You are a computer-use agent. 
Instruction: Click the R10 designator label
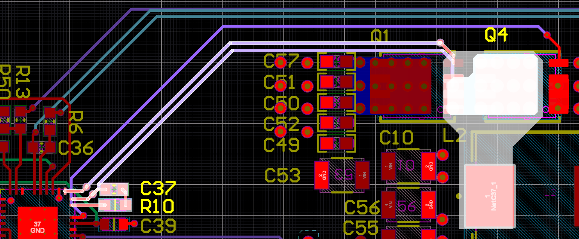click(x=157, y=207)
